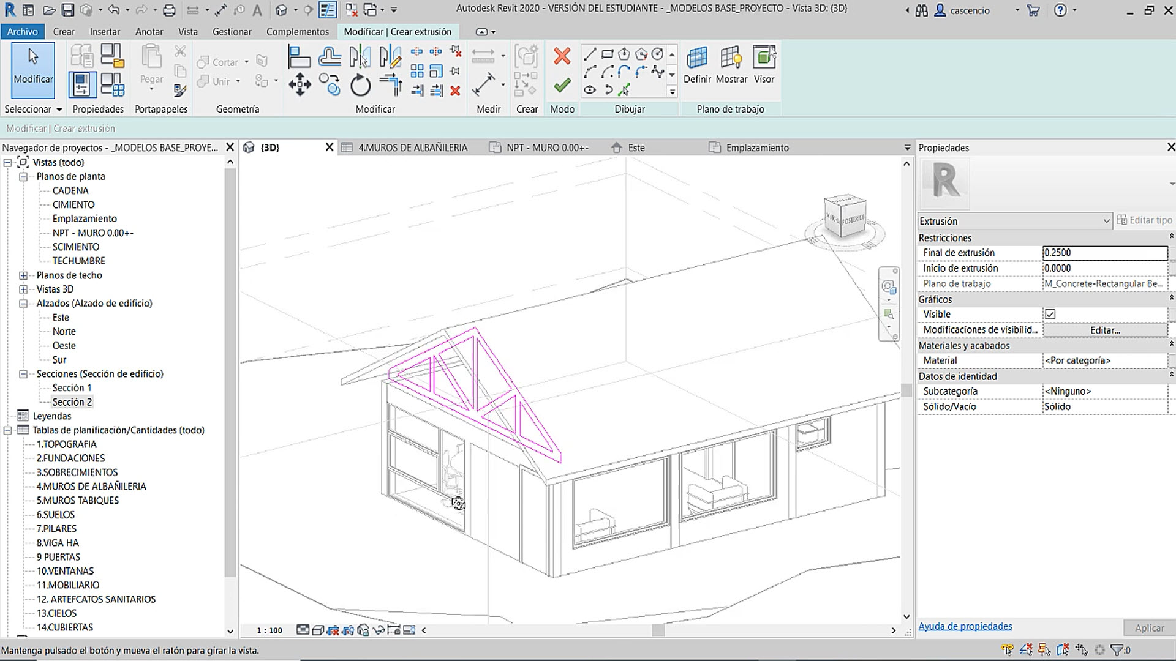
Task: Select the Girar (rotate) tool
Action: tap(360, 86)
